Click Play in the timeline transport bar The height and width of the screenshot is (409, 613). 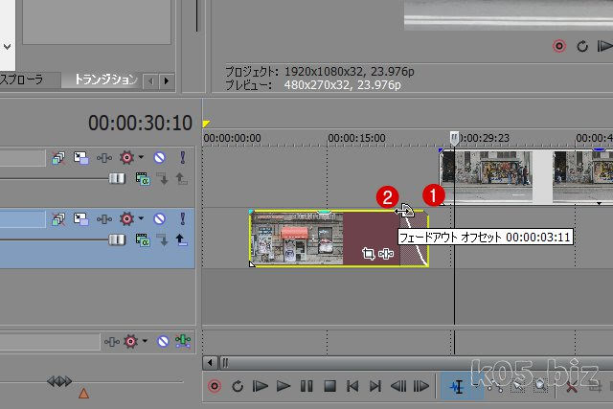click(x=284, y=386)
